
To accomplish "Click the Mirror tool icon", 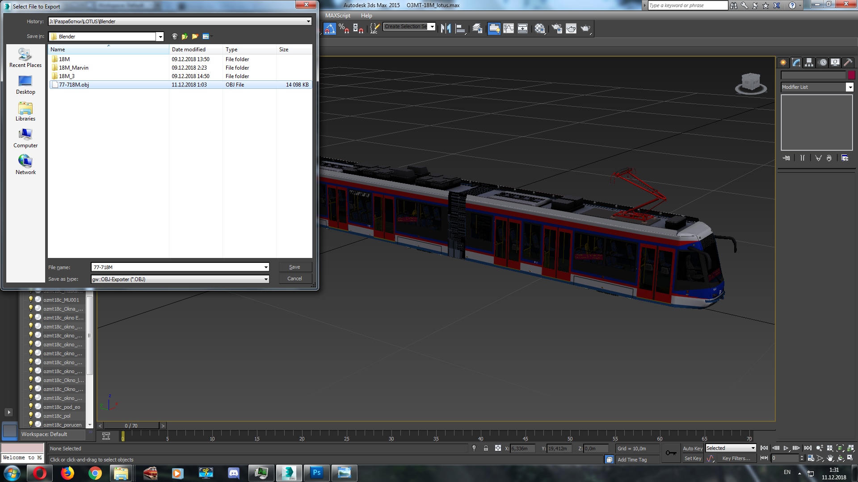I will (x=446, y=29).
